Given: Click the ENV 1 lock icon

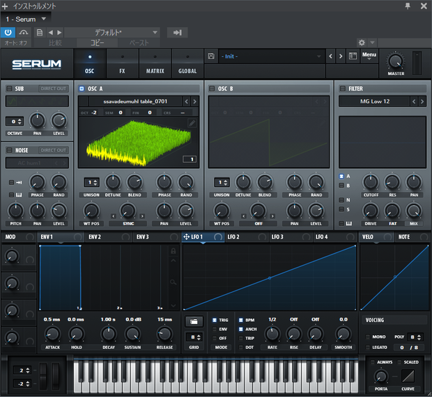Looking at the screenshot, I should click(x=173, y=251).
